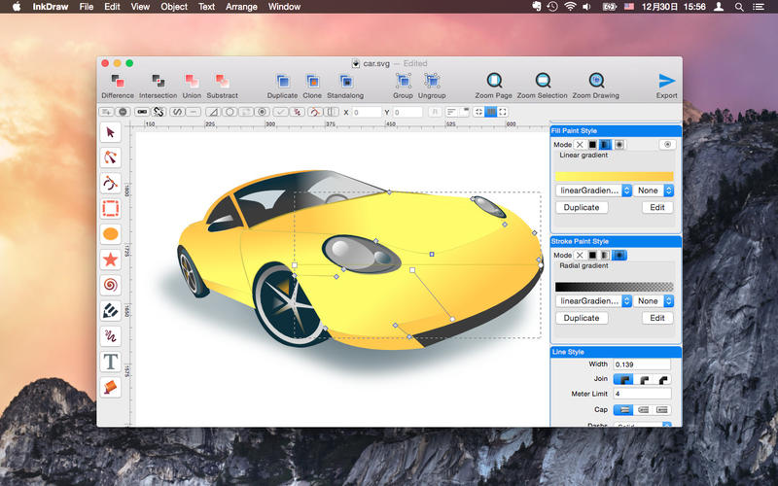Screen dimensions: 778x486
Task: Select the arrow selection tool
Action: (x=111, y=132)
